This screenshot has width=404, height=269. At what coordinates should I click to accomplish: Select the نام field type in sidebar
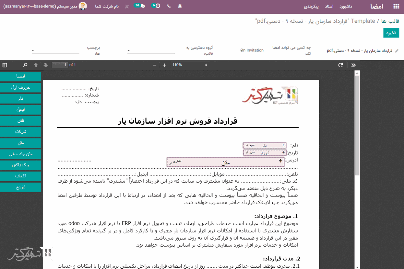pyautogui.click(x=21, y=98)
